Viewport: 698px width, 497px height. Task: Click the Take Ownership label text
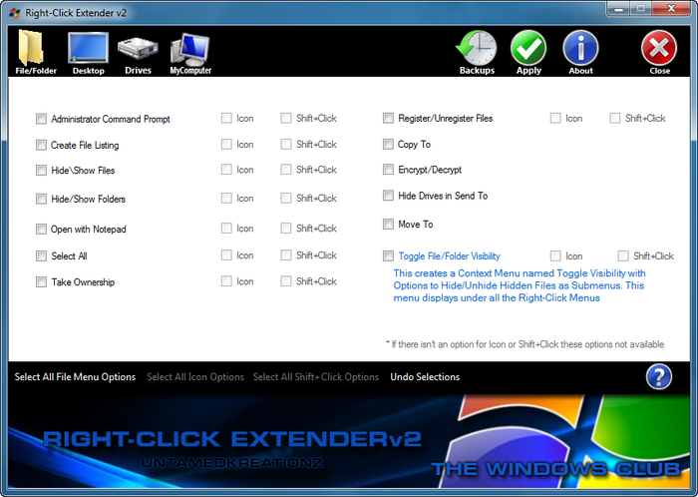click(x=83, y=281)
